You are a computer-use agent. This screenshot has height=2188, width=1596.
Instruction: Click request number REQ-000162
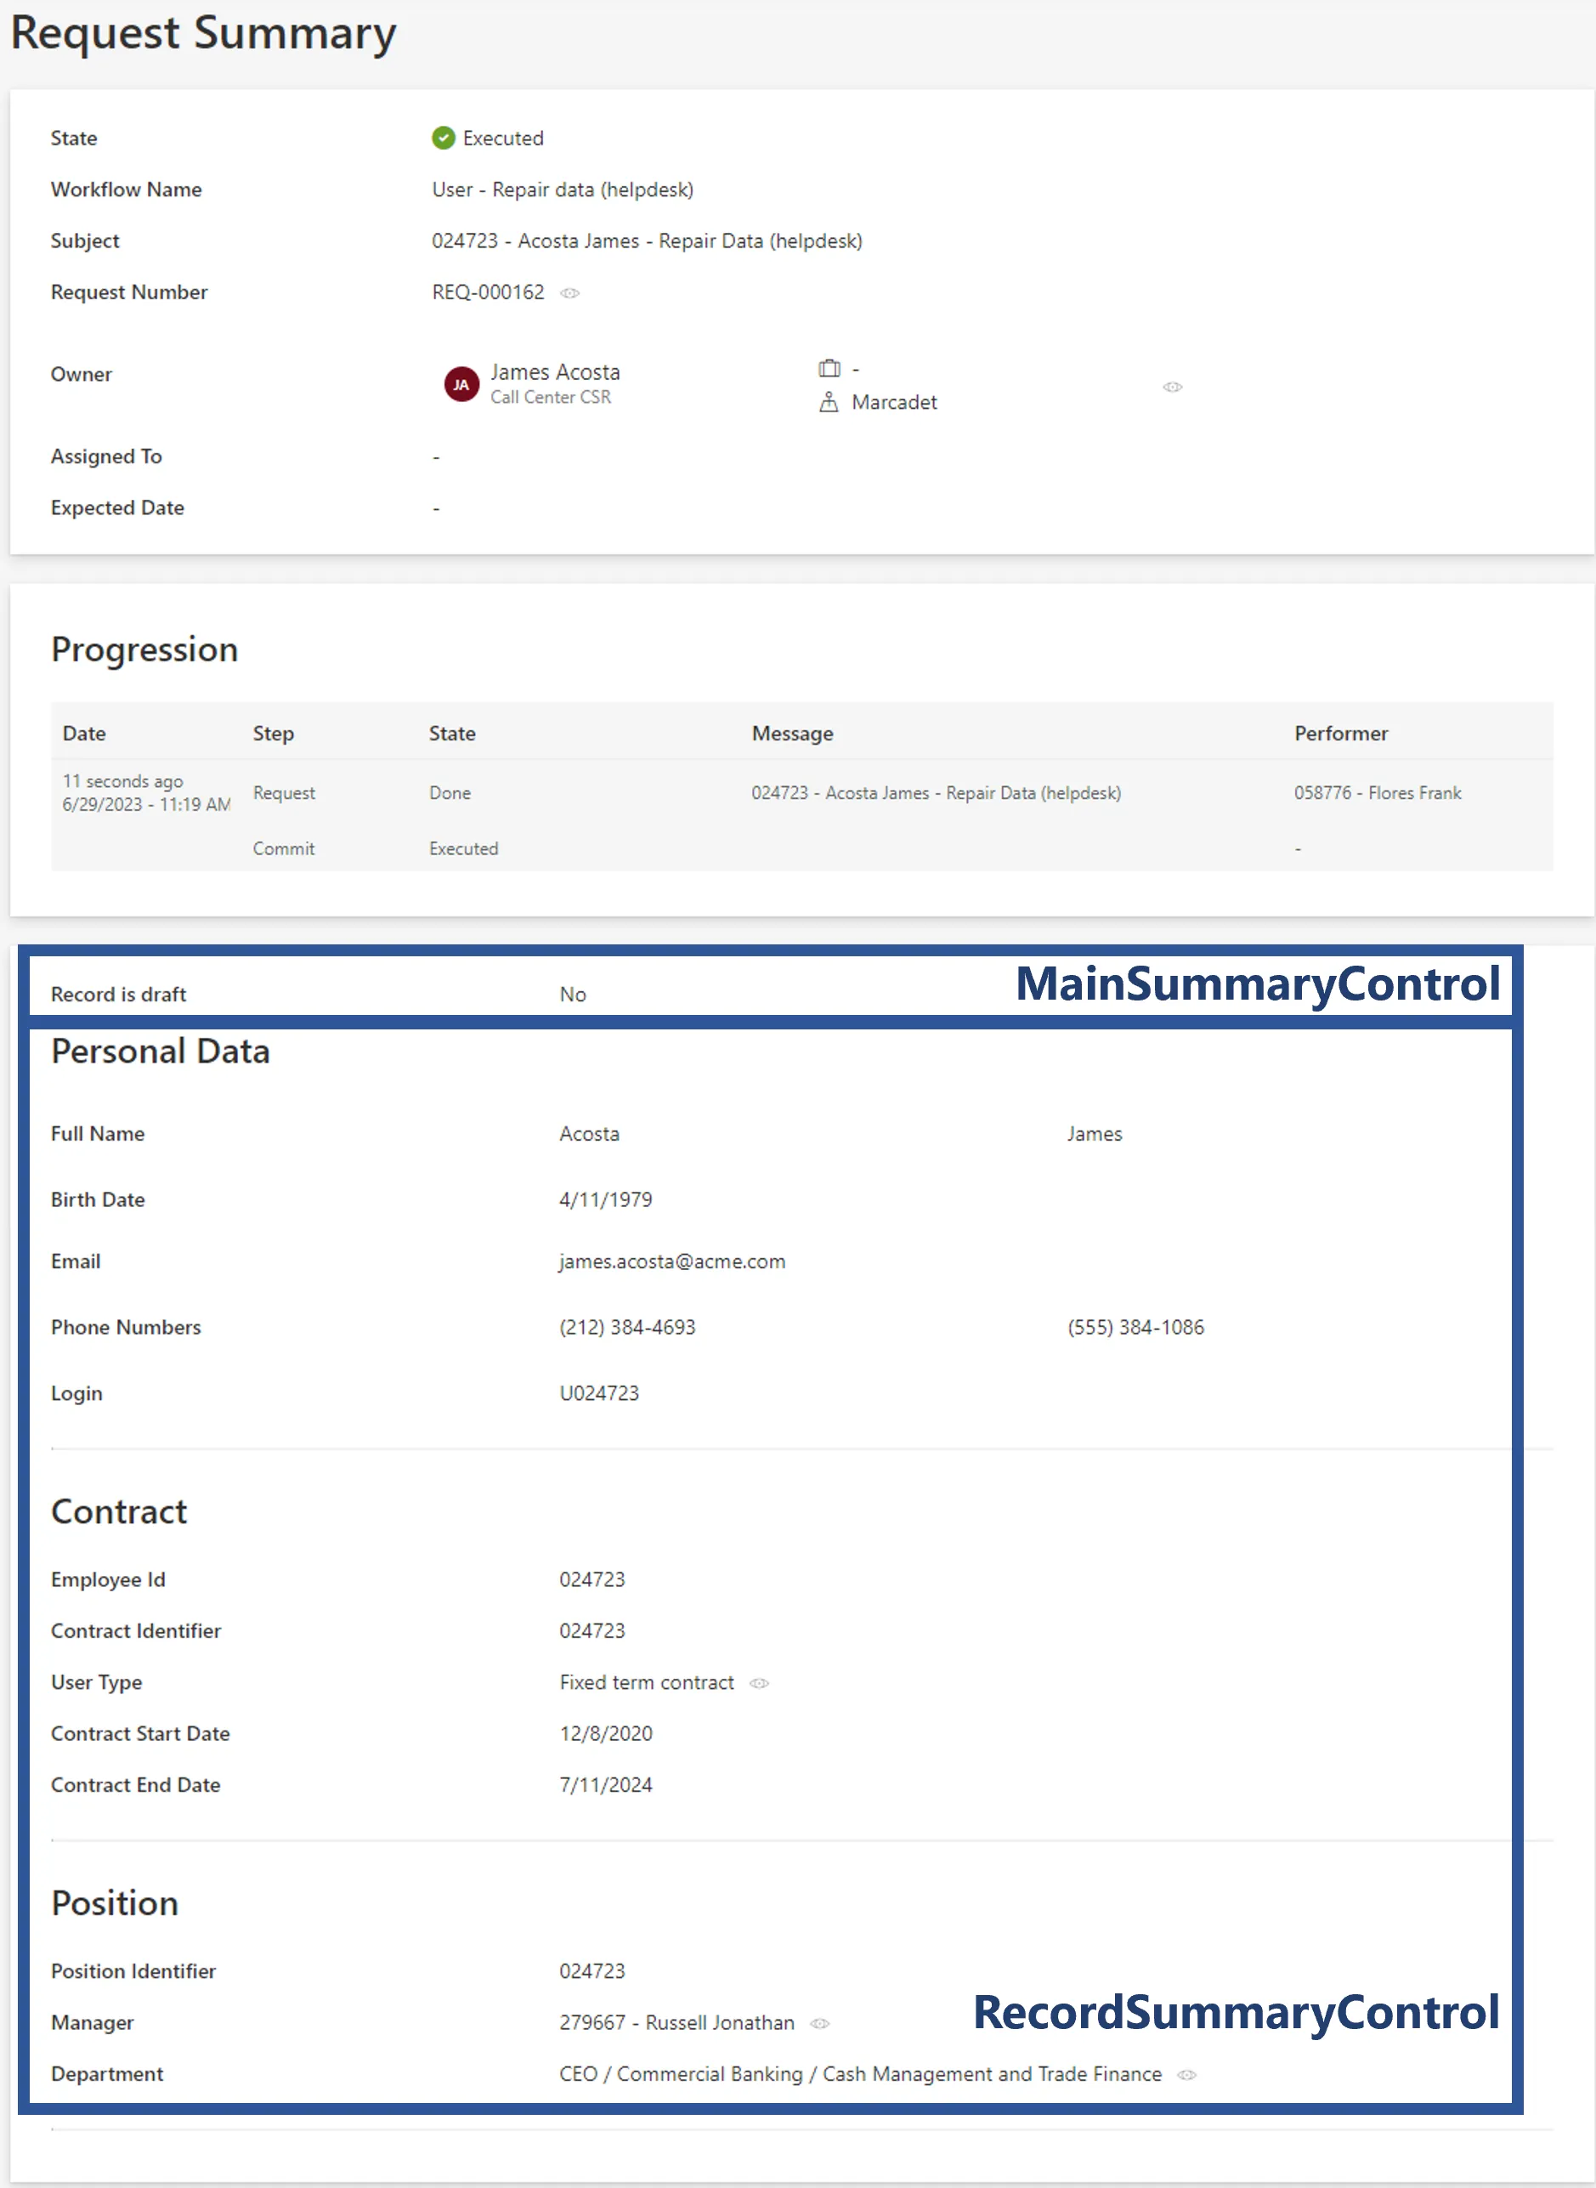[488, 292]
